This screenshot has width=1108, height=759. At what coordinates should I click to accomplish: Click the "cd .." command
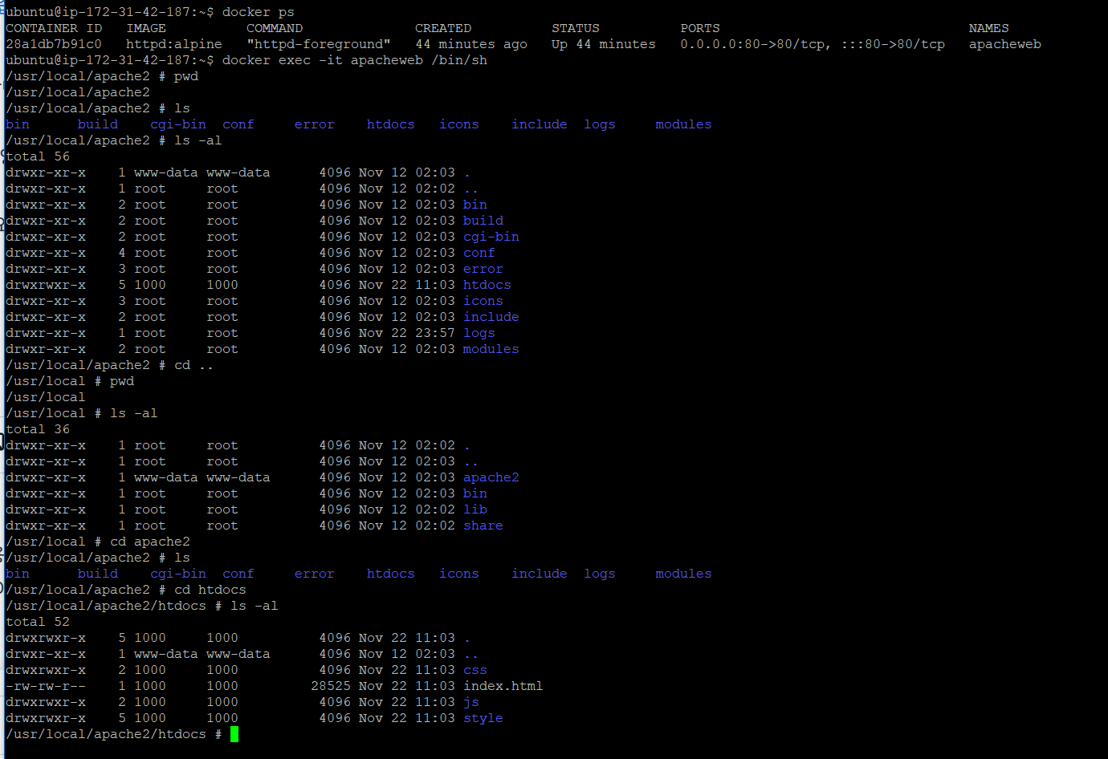point(194,365)
